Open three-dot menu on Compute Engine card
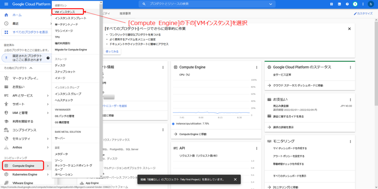The image size is (378, 189). [257, 67]
